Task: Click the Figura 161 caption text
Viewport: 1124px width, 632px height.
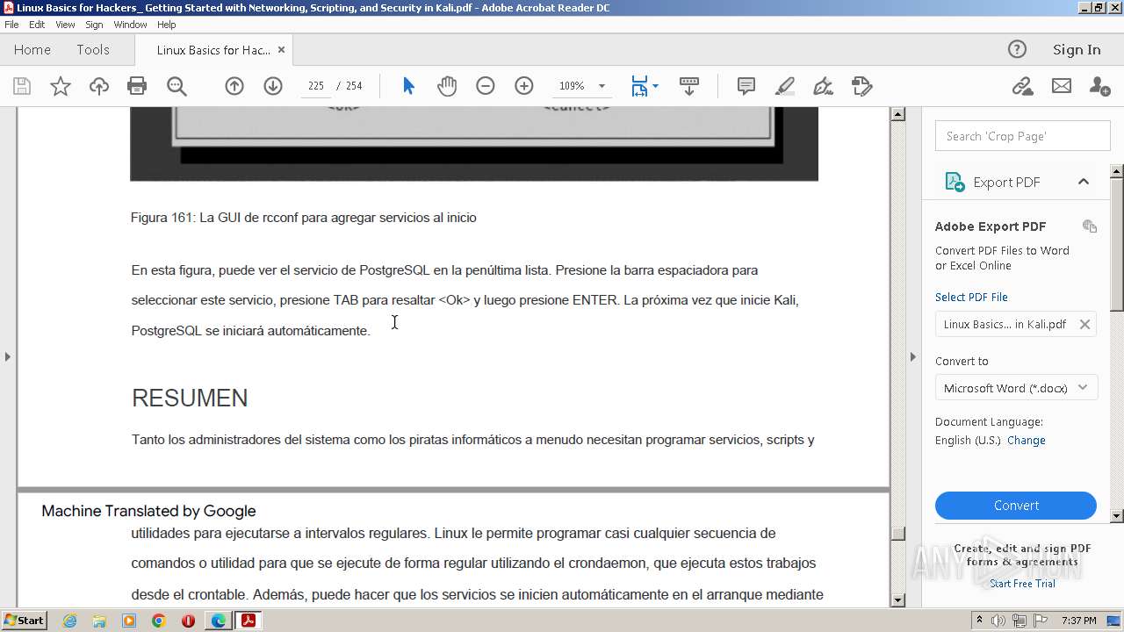Action: click(x=304, y=218)
